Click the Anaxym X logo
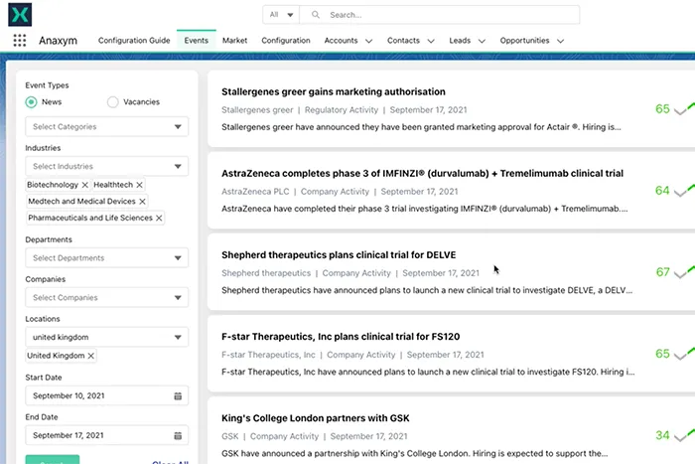This screenshot has height=464, width=695. (20, 15)
